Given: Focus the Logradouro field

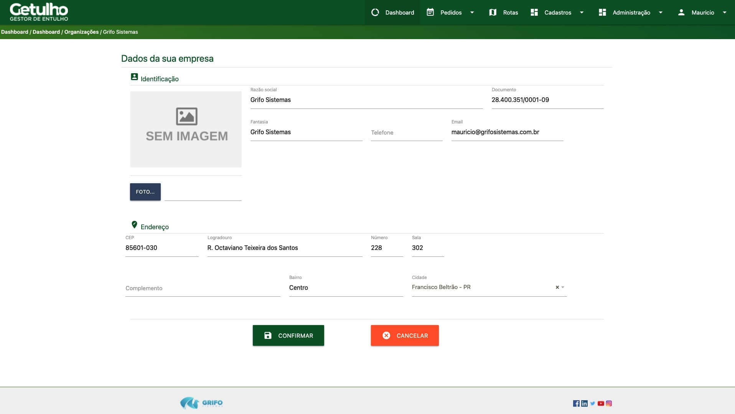Looking at the screenshot, I should (x=285, y=248).
